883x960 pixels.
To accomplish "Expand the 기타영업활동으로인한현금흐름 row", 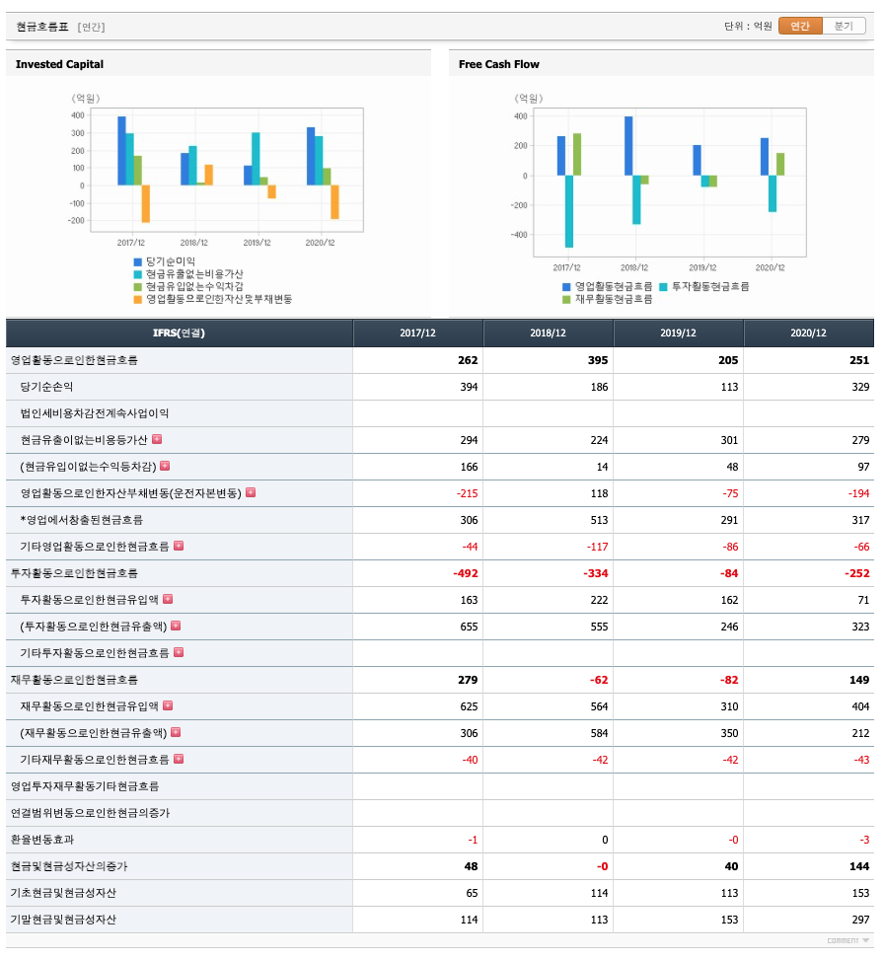I will coord(179,546).
